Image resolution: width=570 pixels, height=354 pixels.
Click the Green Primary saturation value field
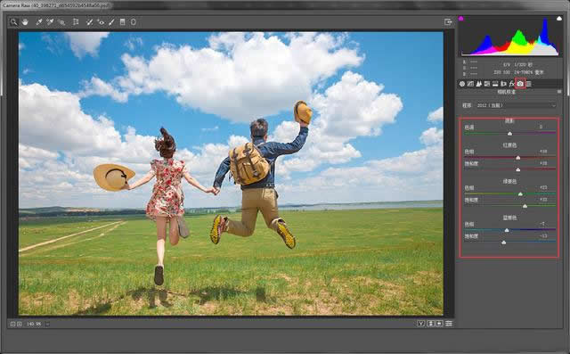pos(543,200)
